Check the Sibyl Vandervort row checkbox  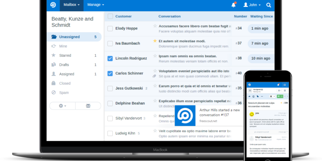point(110,118)
